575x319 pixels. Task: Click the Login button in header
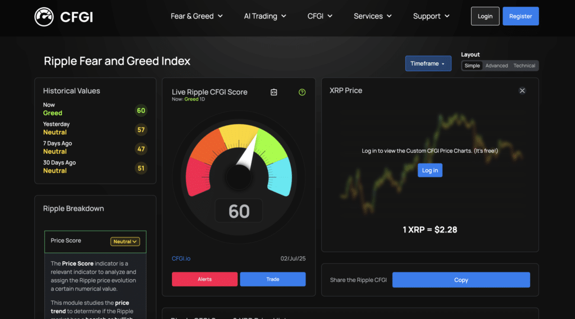pos(485,16)
